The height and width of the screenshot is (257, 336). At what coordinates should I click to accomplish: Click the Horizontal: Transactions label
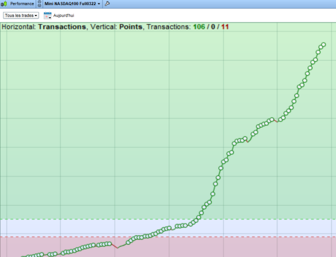tap(44, 27)
